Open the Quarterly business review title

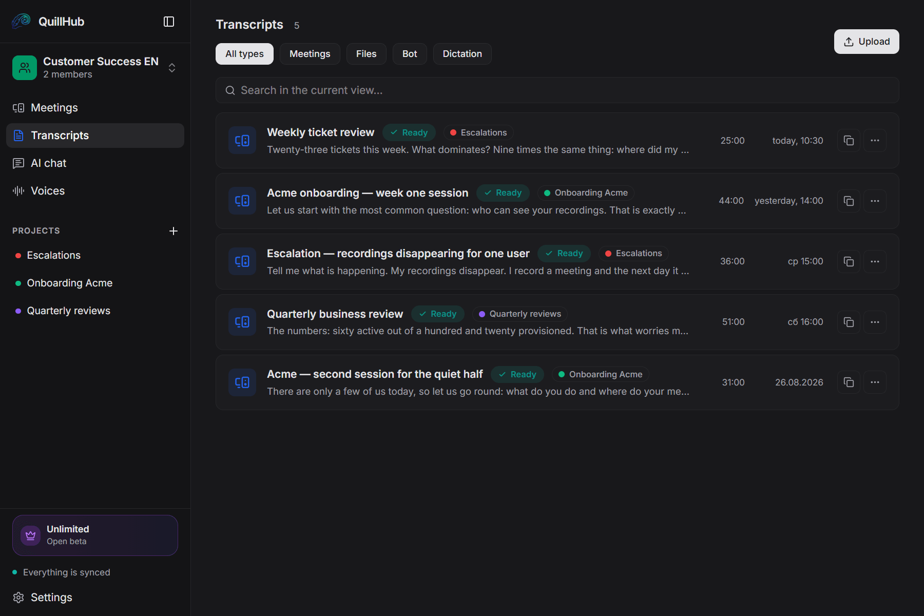[x=335, y=314]
